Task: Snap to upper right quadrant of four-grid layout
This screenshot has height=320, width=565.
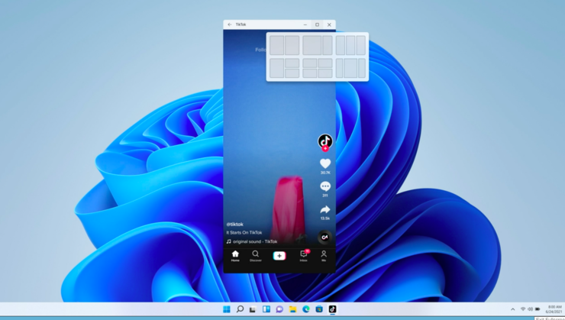Action: coord(325,63)
